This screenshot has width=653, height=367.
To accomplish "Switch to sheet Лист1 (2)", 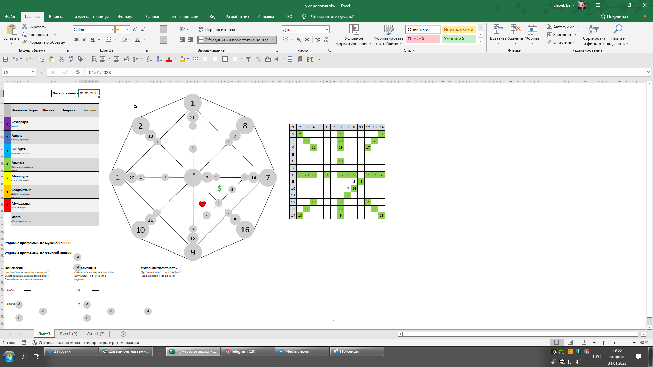I will point(68,334).
